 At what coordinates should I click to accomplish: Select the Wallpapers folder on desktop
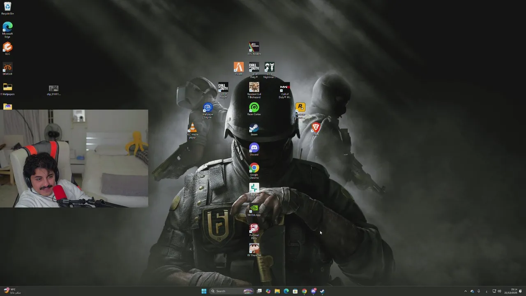click(x=7, y=89)
